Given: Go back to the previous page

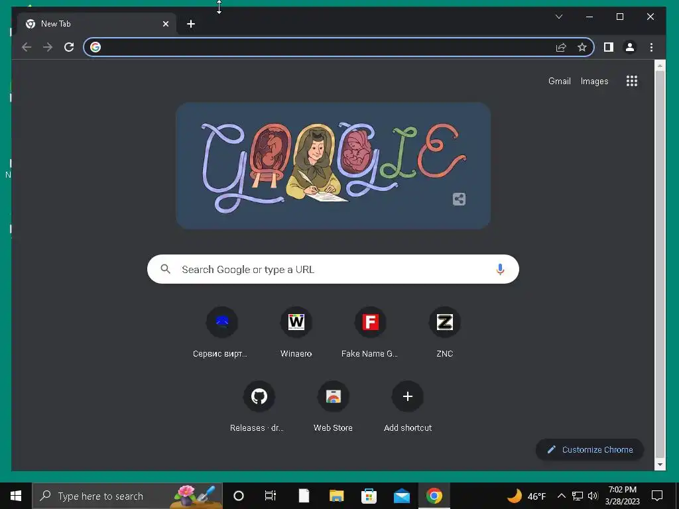Looking at the screenshot, I should 27,47.
